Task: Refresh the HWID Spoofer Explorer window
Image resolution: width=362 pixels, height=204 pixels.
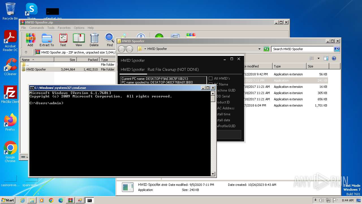Action: pyautogui.click(x=266, y=49)
